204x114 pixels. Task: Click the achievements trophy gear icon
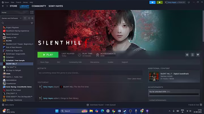click(97, 55)
